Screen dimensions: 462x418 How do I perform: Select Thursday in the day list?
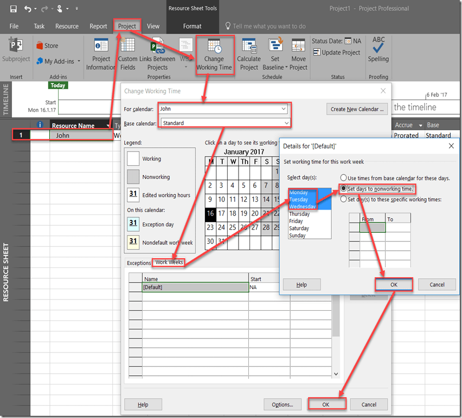299,214
